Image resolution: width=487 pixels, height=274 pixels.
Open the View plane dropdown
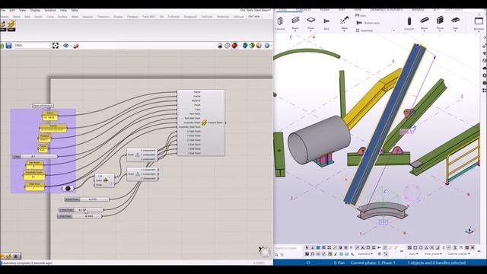coord(433,254)
